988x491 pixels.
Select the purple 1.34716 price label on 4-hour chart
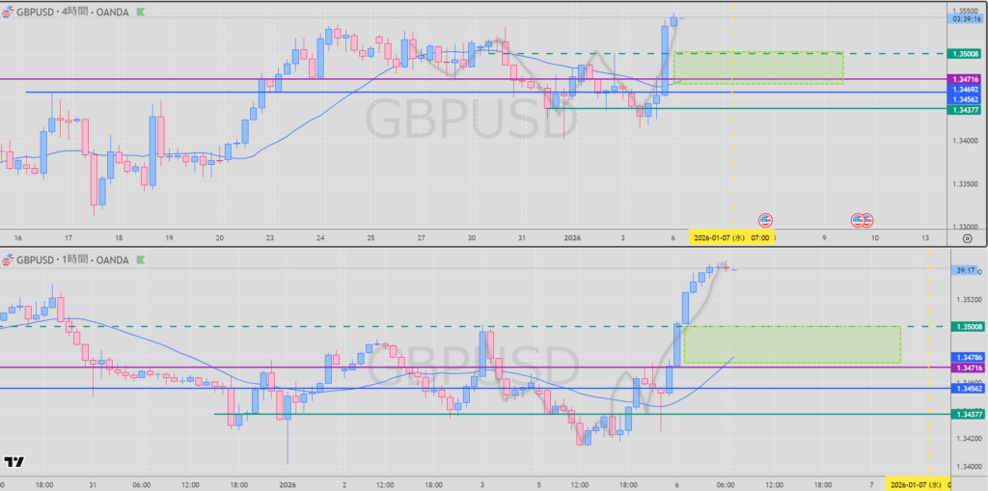(x=966, y=79)
